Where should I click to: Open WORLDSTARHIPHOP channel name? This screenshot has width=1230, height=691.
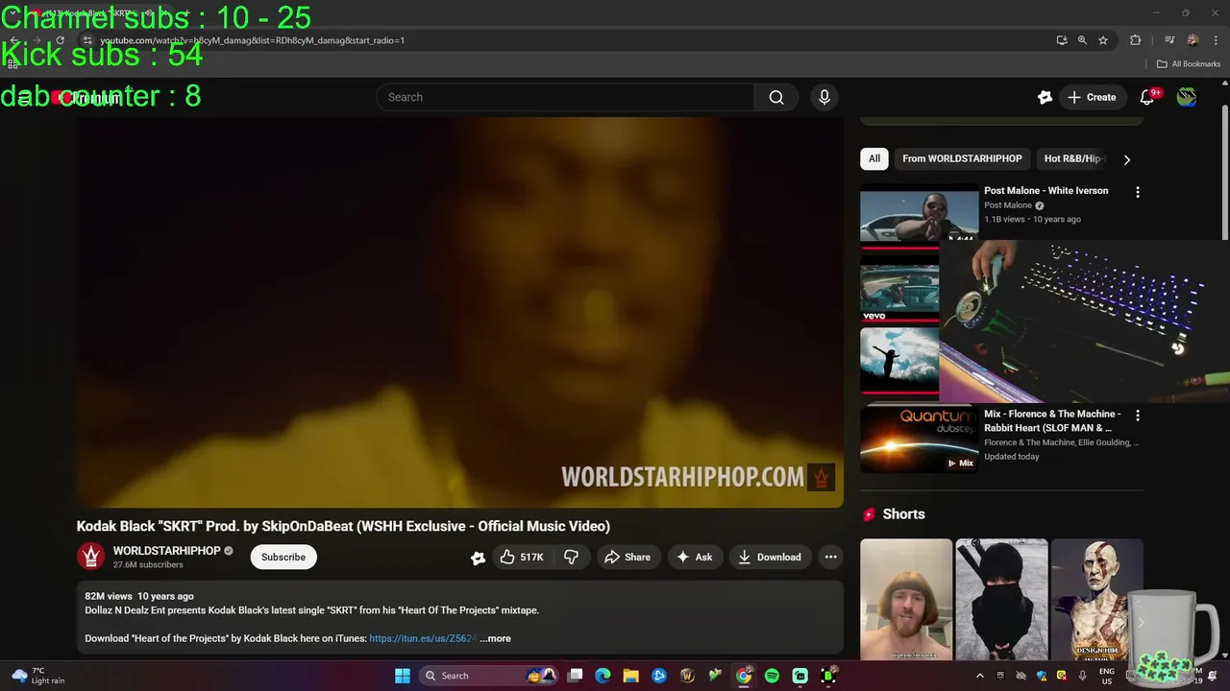(x=166, y=551)
